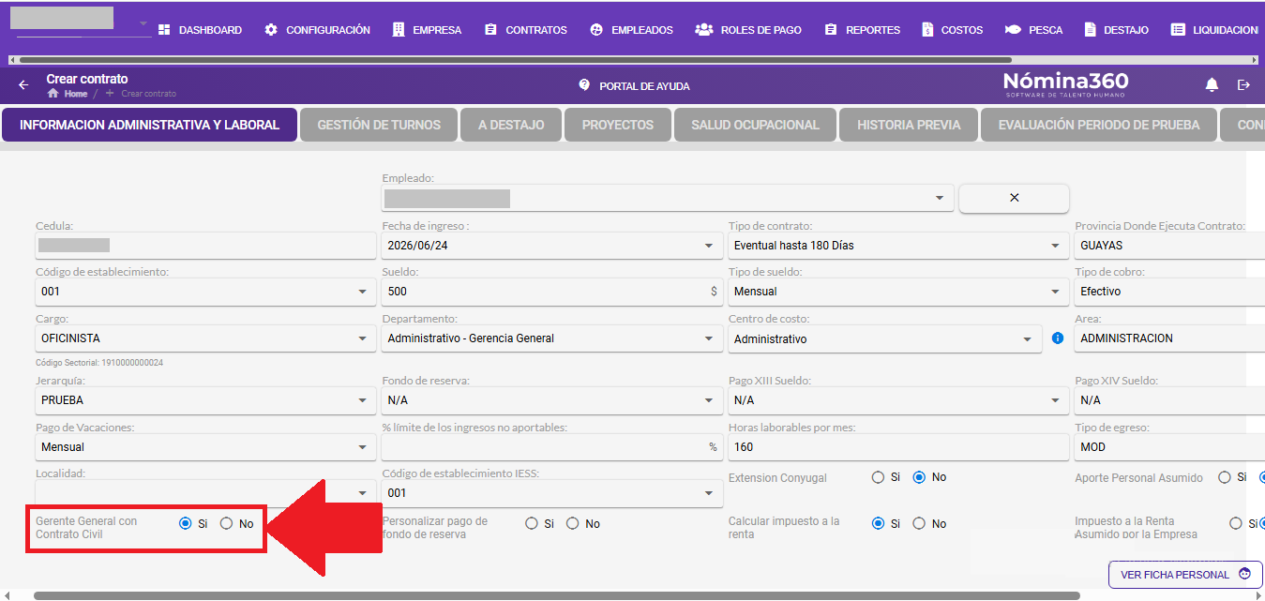Viewport: 1265px width, 601px height.
Task: Open the Código de establecimiento dropdown
Action: click(205, 292)
